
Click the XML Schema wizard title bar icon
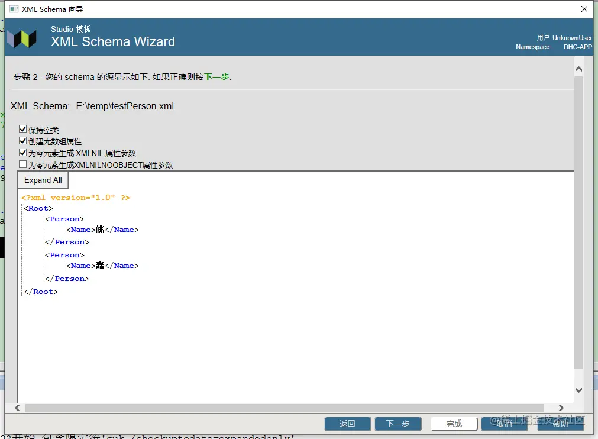coord(14,9)
